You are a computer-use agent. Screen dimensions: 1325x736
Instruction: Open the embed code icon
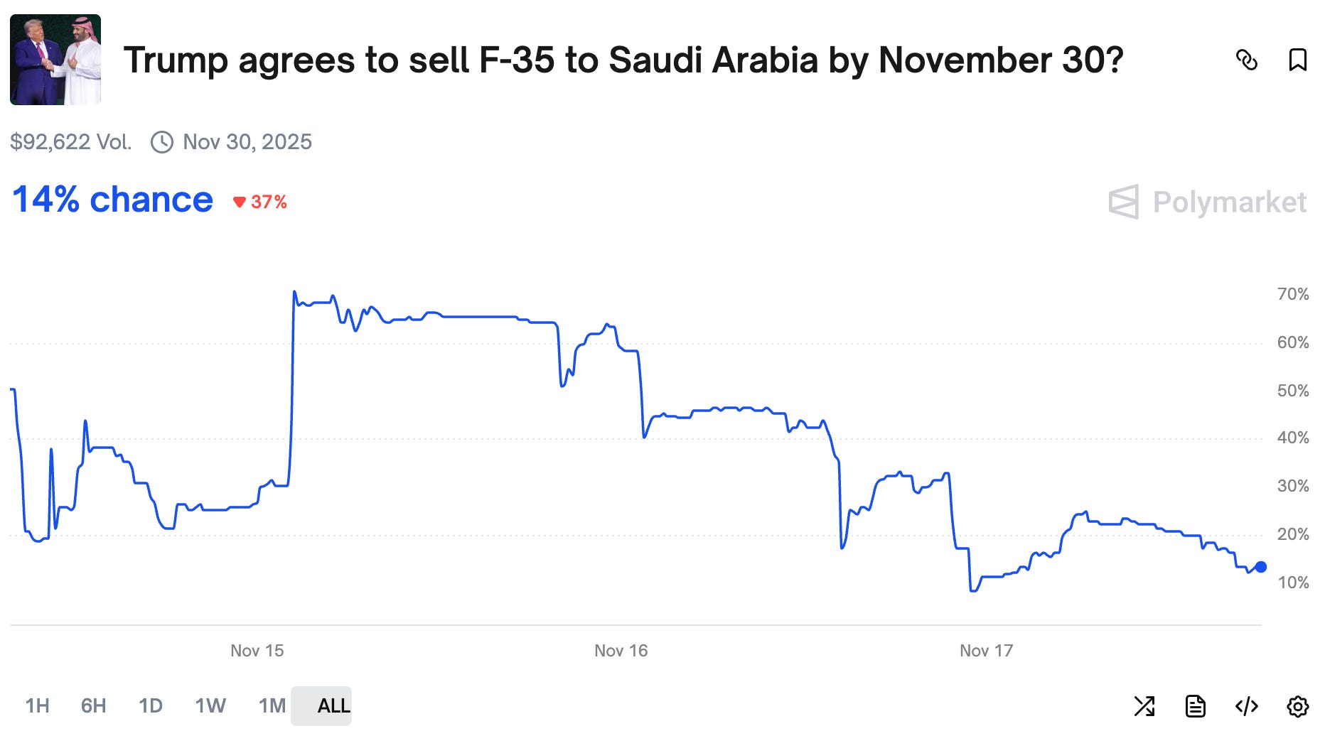(1247, 706)
